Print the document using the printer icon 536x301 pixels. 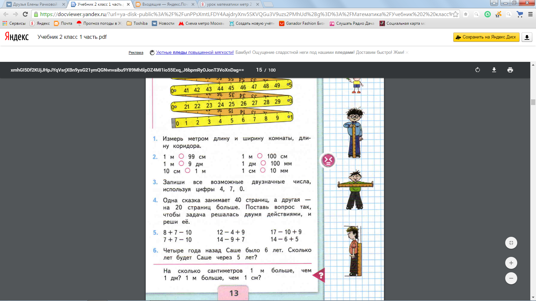click(510, 70)
